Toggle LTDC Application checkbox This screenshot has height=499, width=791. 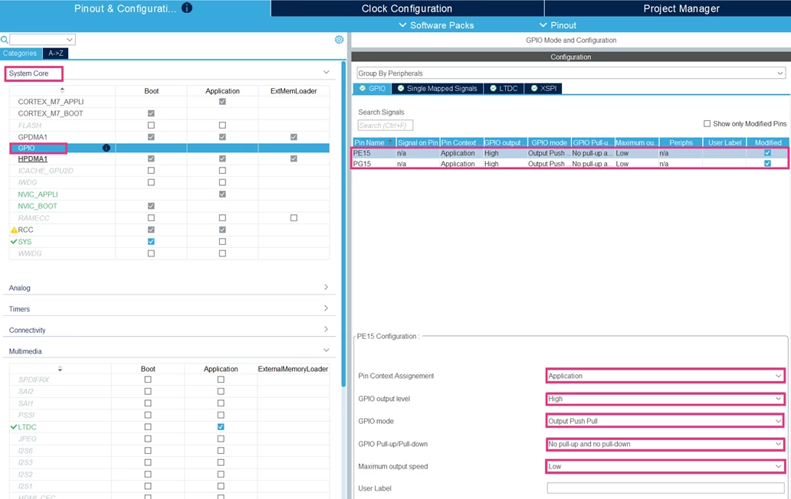pos(221,426)
